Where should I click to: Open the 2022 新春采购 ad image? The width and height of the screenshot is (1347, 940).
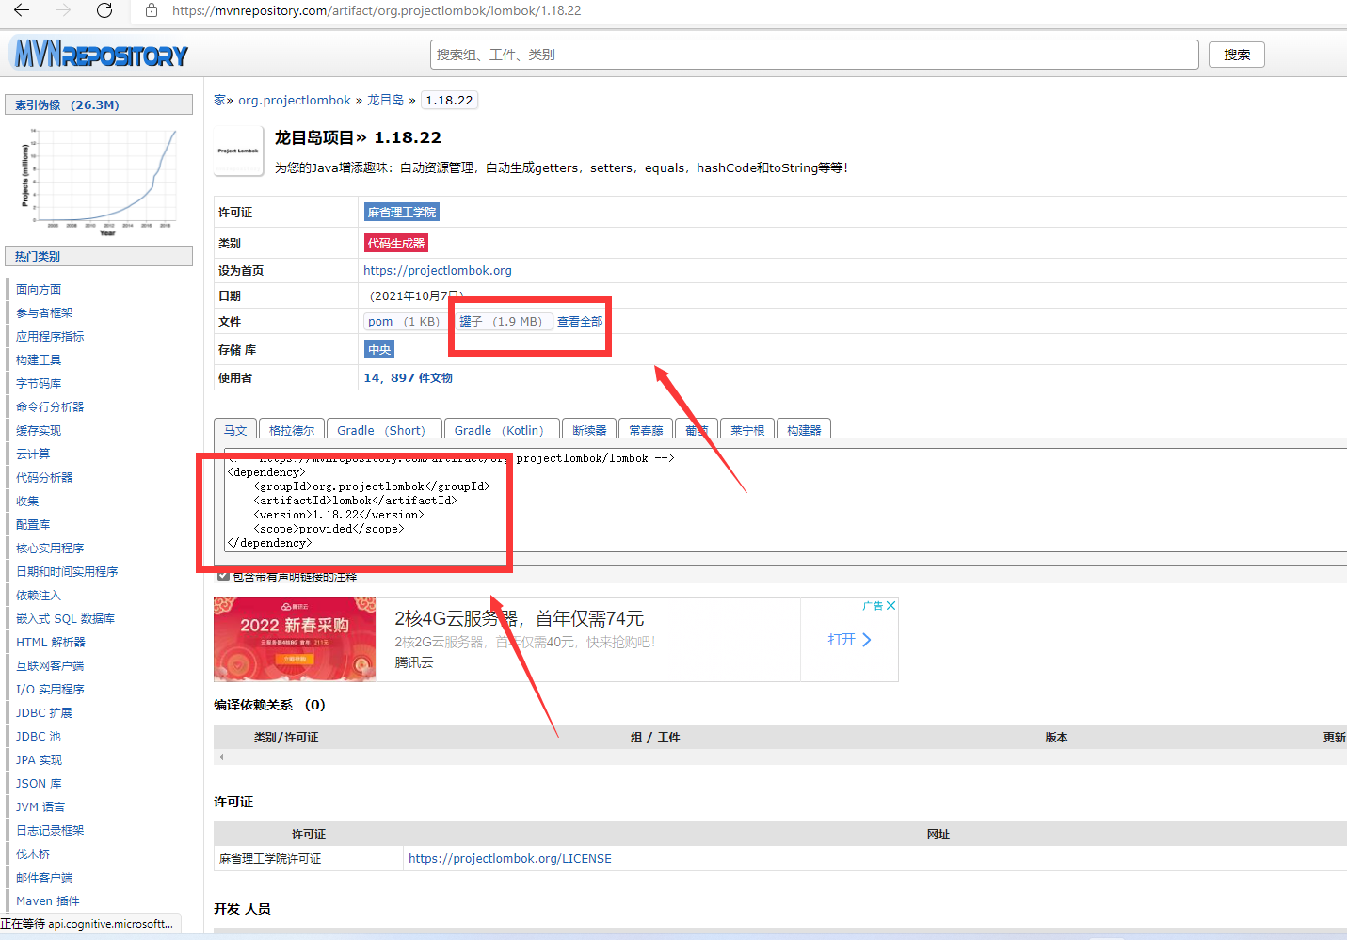(295, 639)
